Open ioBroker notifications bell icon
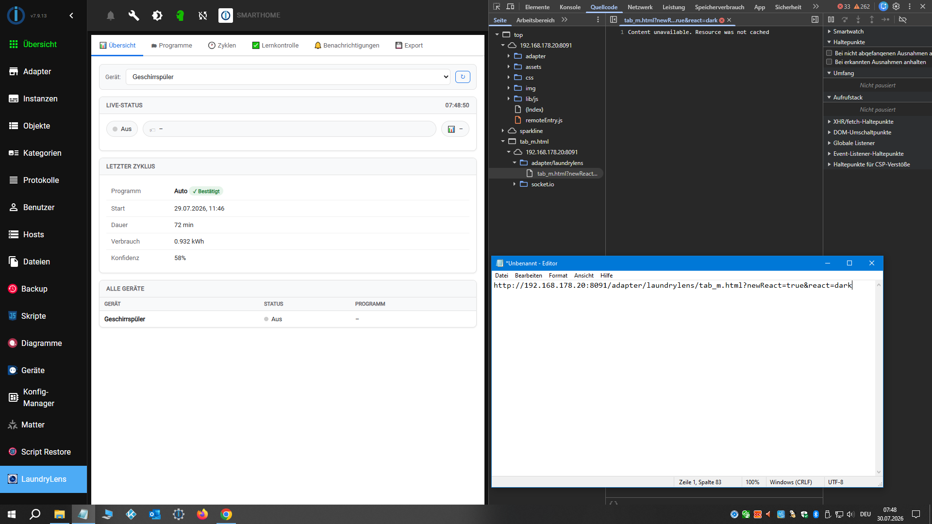This screenshot has width=932, height=524. tap(111, 16)
